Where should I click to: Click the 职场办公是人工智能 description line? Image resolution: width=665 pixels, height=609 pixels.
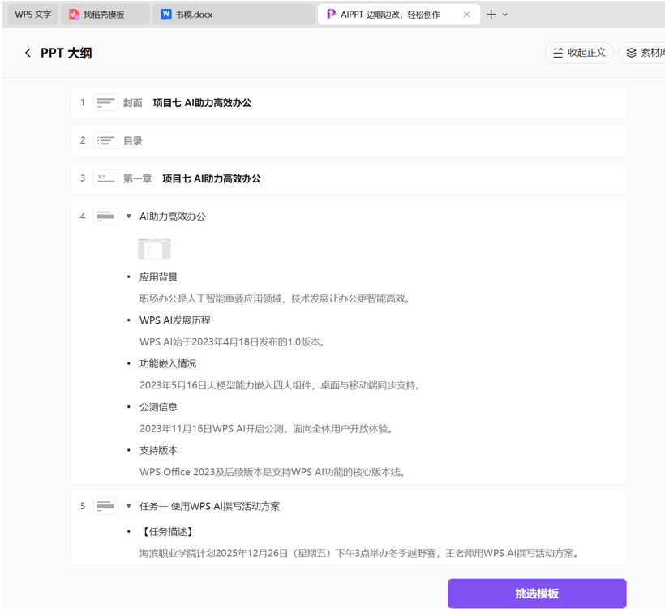pyautogui.click(x=275, y=299)
